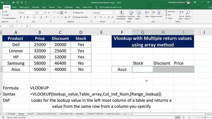The image size is (212, 119).
Task: Toggle Align Left
Action: [x=54, y=17]
